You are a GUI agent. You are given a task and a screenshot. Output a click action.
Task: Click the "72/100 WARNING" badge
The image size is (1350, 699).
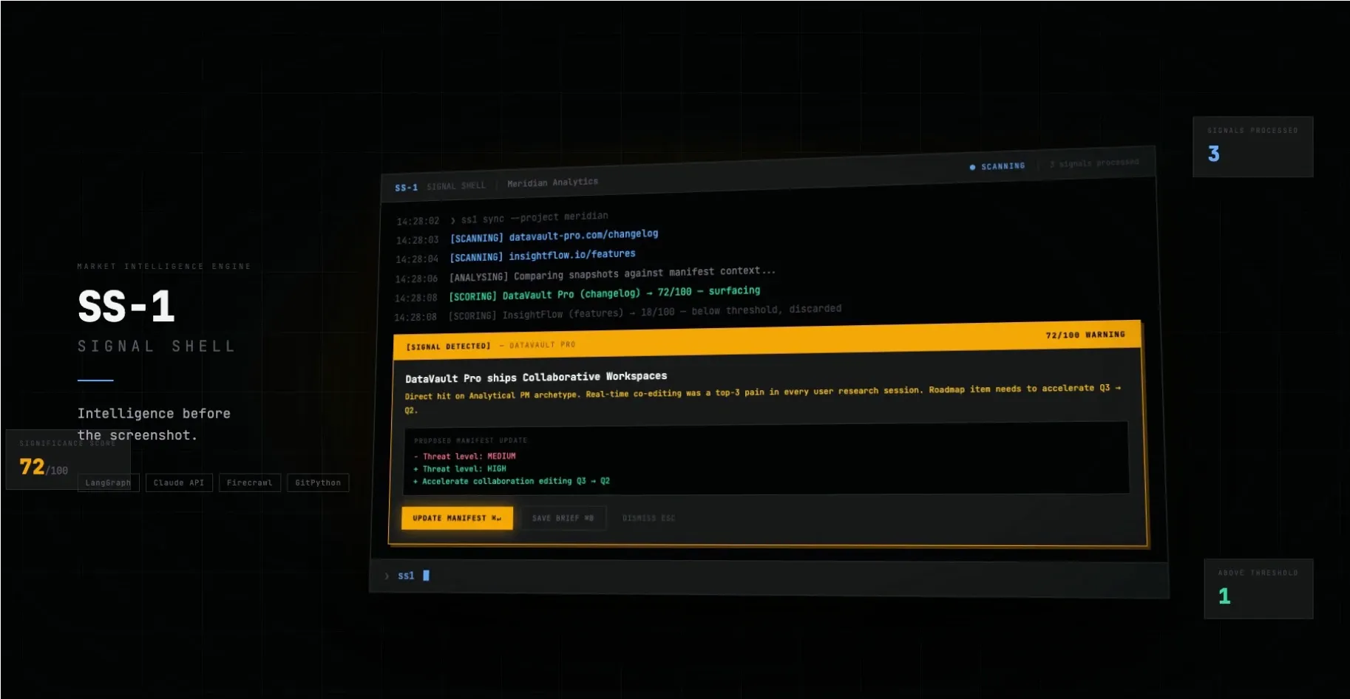pyautogui.click(x=1085, y=335)
